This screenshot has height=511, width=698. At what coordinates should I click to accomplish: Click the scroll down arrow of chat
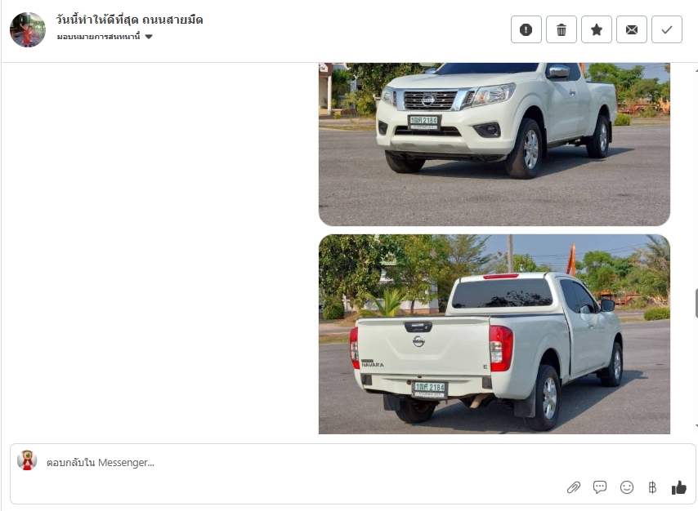tap(696, 426)
